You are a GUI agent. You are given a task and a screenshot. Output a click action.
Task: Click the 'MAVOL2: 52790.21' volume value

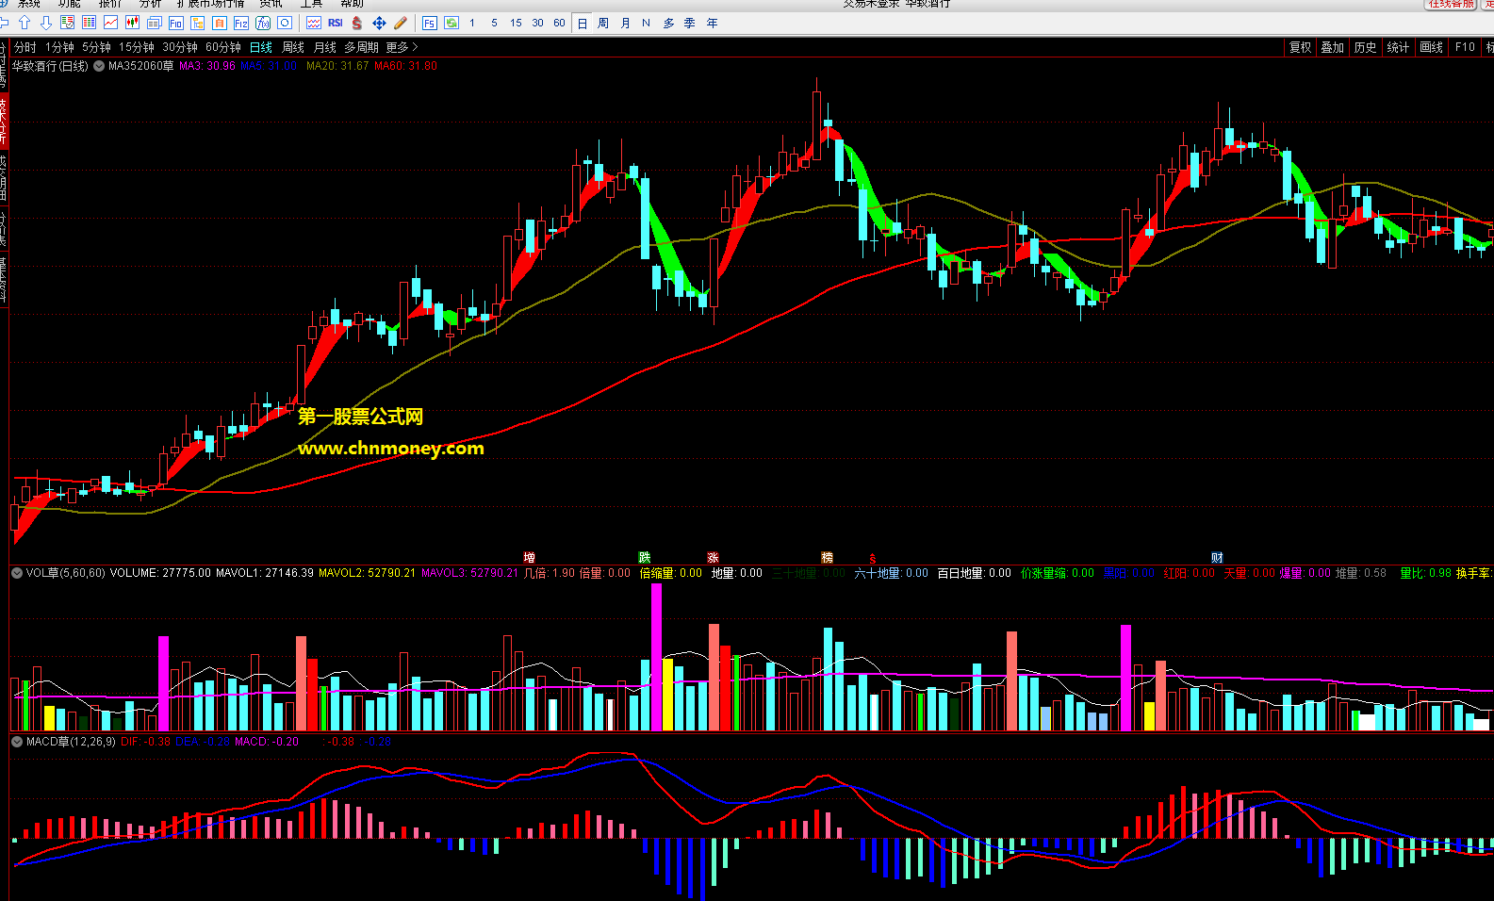point(367,573)
